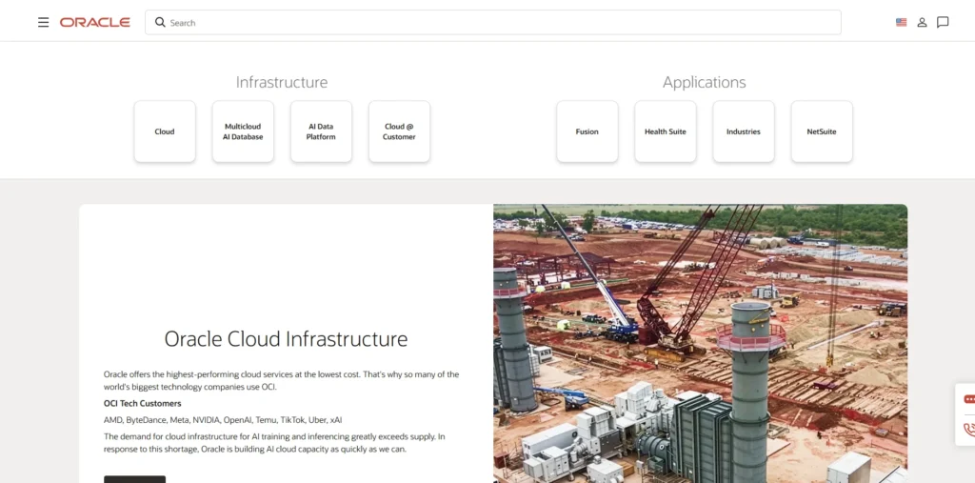Open the AI Data Platform tile
Image resolution: width=975 pixels, height=483 pixels.
click(x=321, y=131)
